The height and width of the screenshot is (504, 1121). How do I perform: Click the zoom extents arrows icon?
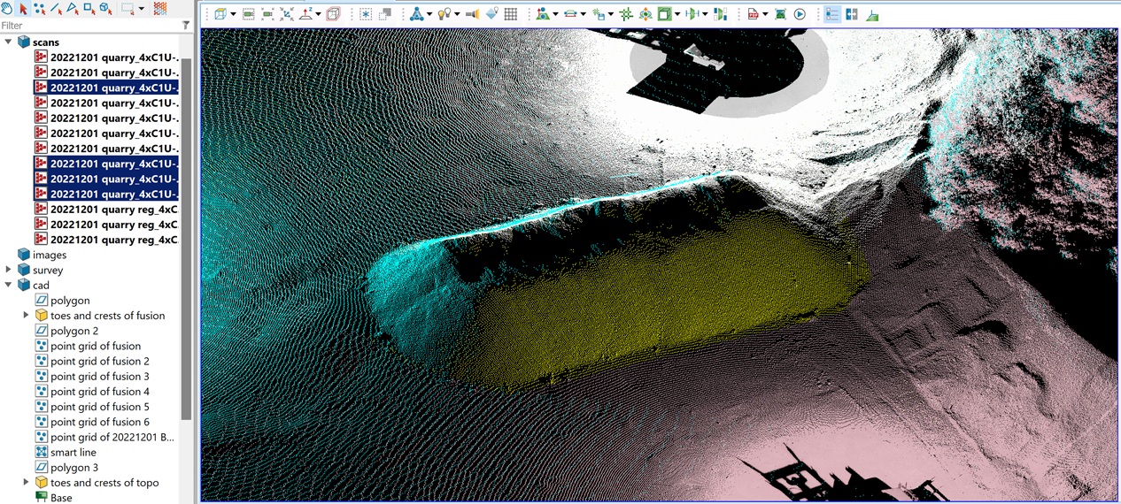pos(287,14)
